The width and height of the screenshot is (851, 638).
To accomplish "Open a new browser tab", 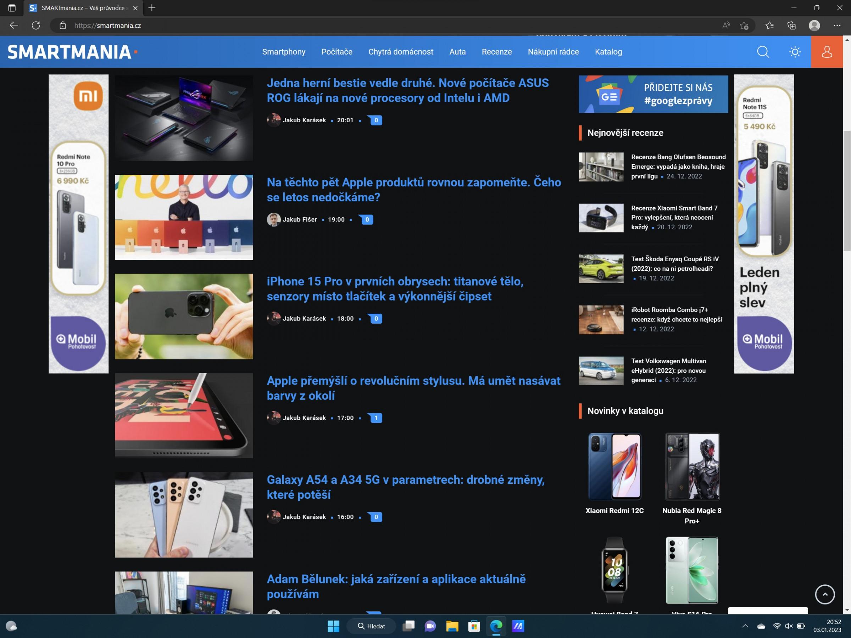I will 151,8.
